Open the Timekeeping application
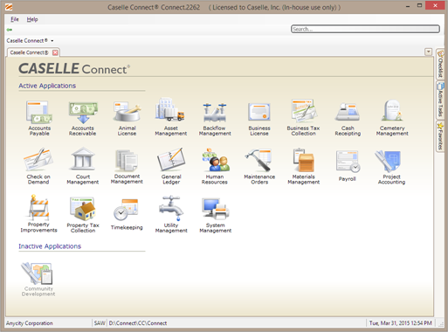The image size is (448, 332). pyautogui.click(x=127, y=214)
